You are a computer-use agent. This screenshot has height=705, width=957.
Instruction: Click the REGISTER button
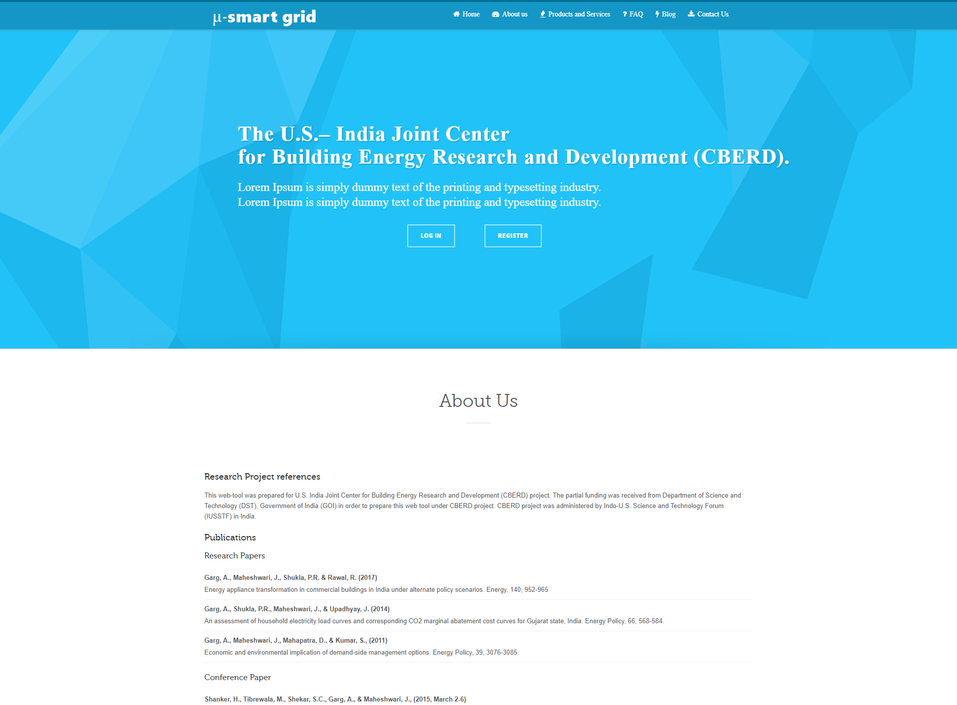[x=512, y=235]
